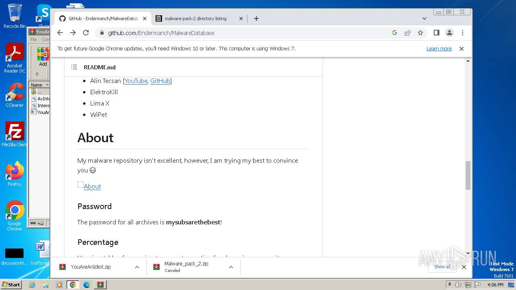
Task: Go up one folder in WinRAR
Action: 37,74
